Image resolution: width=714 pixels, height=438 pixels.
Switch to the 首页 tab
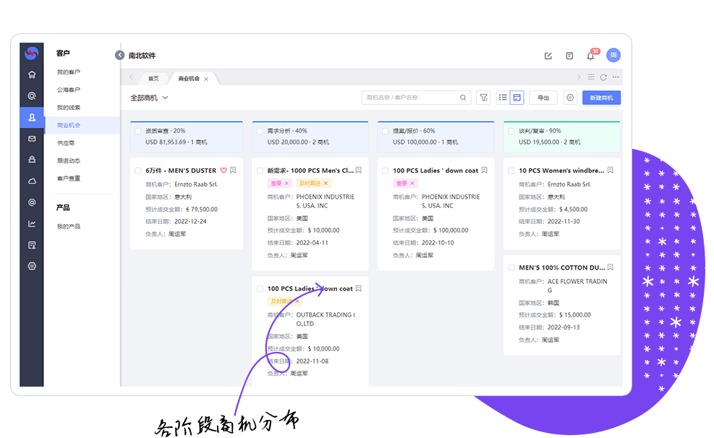click(153, 78)
